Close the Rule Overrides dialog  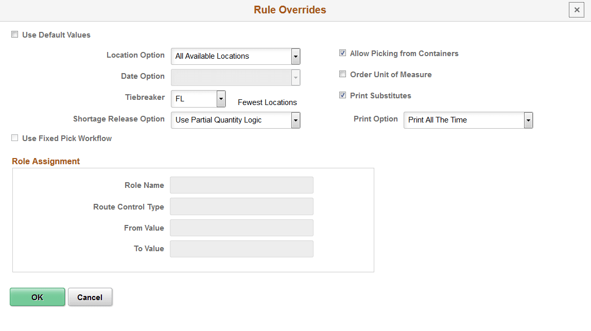[577, 9]
